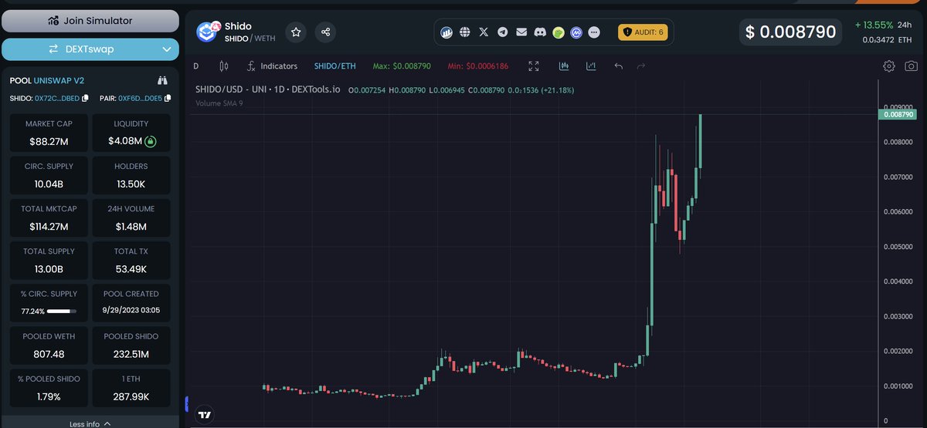Click the binoculars icon in Pool header
The image size is (927, 428).
pos(163,80)
